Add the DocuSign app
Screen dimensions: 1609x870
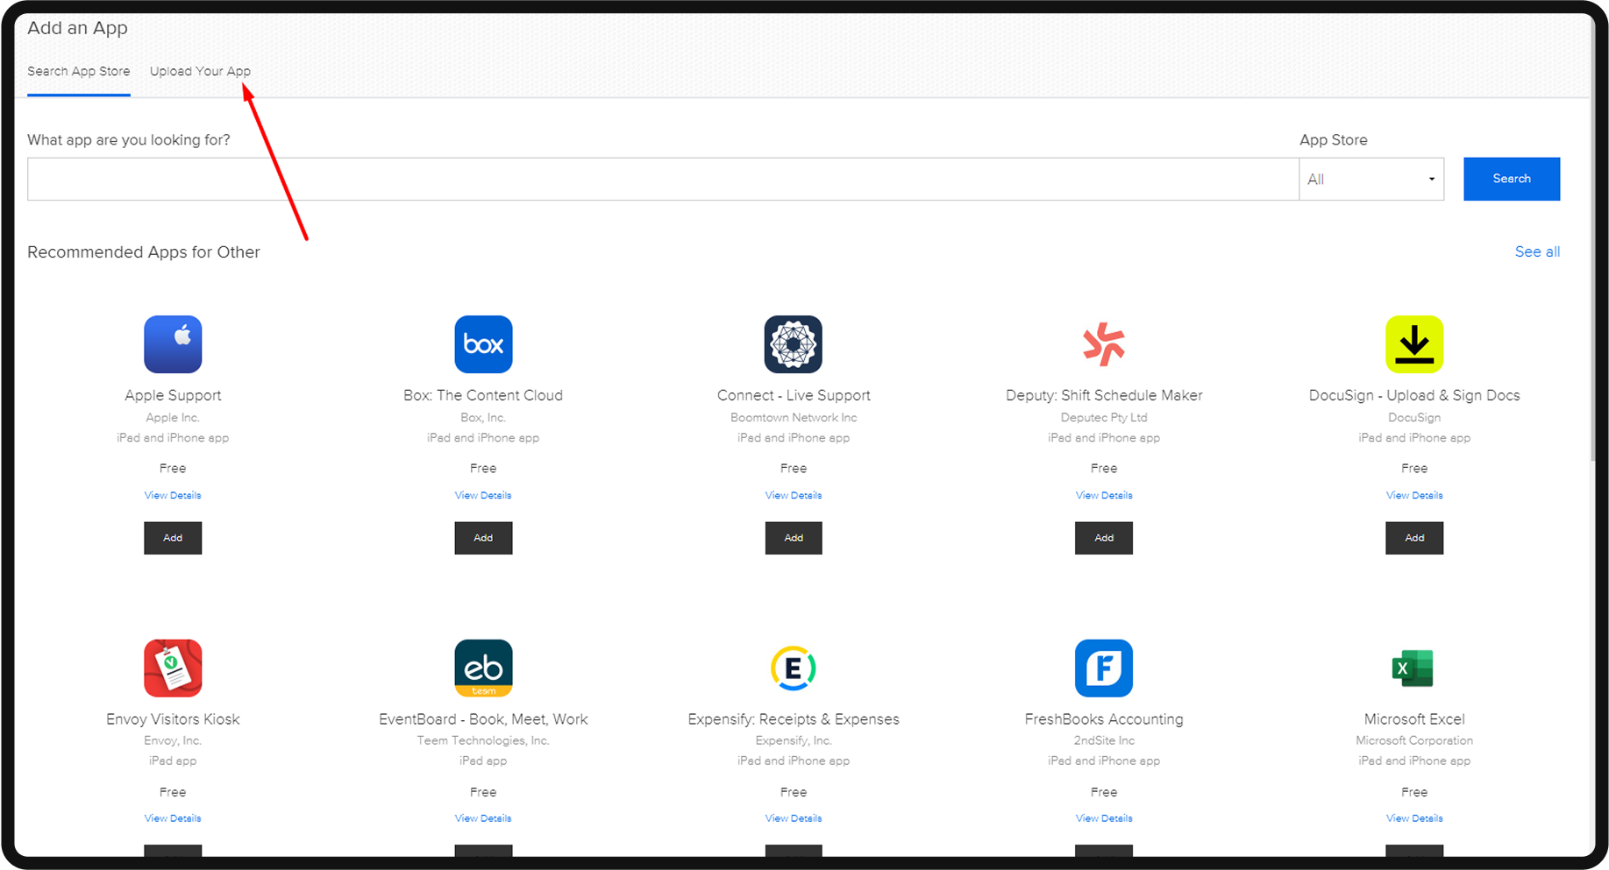pos(1414,538)
